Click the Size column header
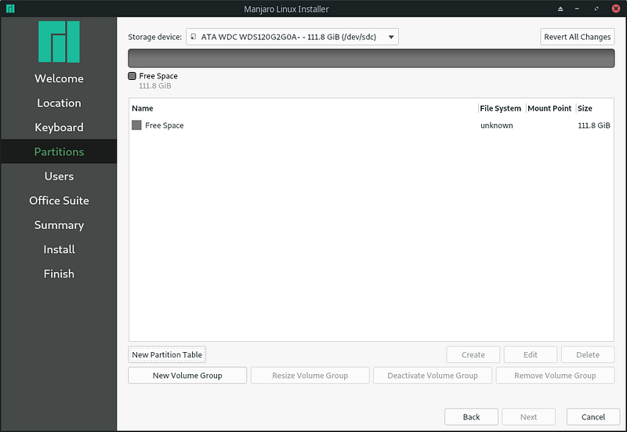Image resolution: width=627 pixels, height=432 pixels. pos(594,108)
